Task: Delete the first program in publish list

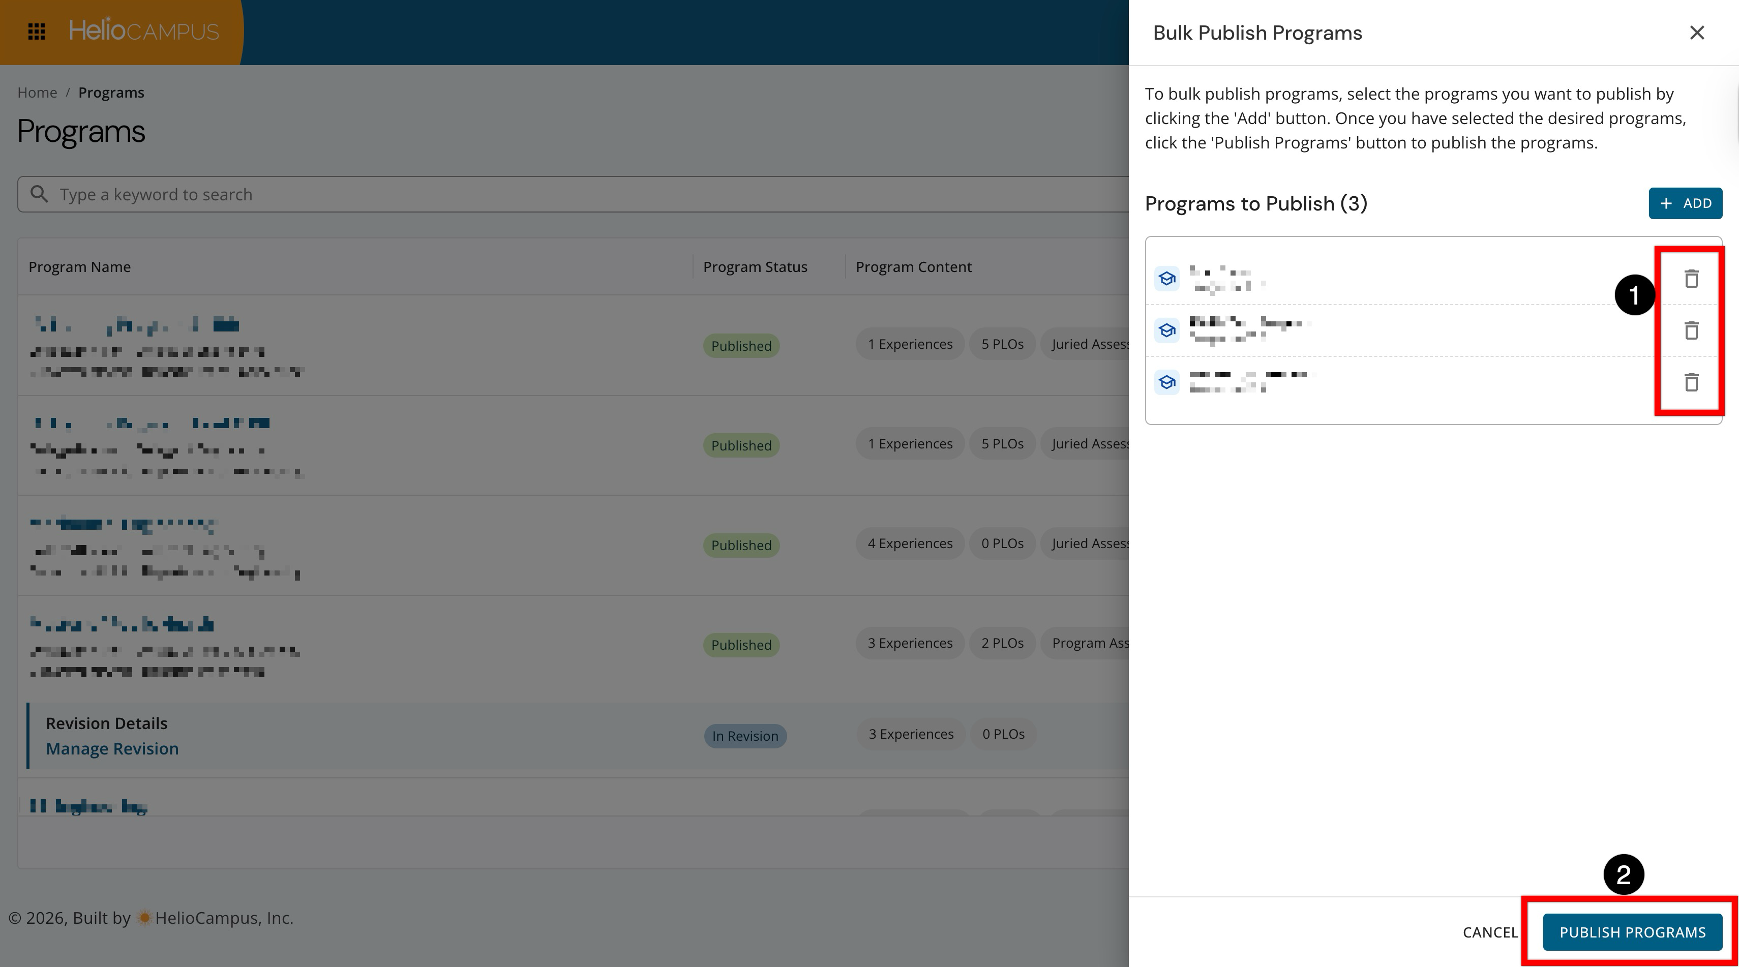Action: pos(1691,279)
